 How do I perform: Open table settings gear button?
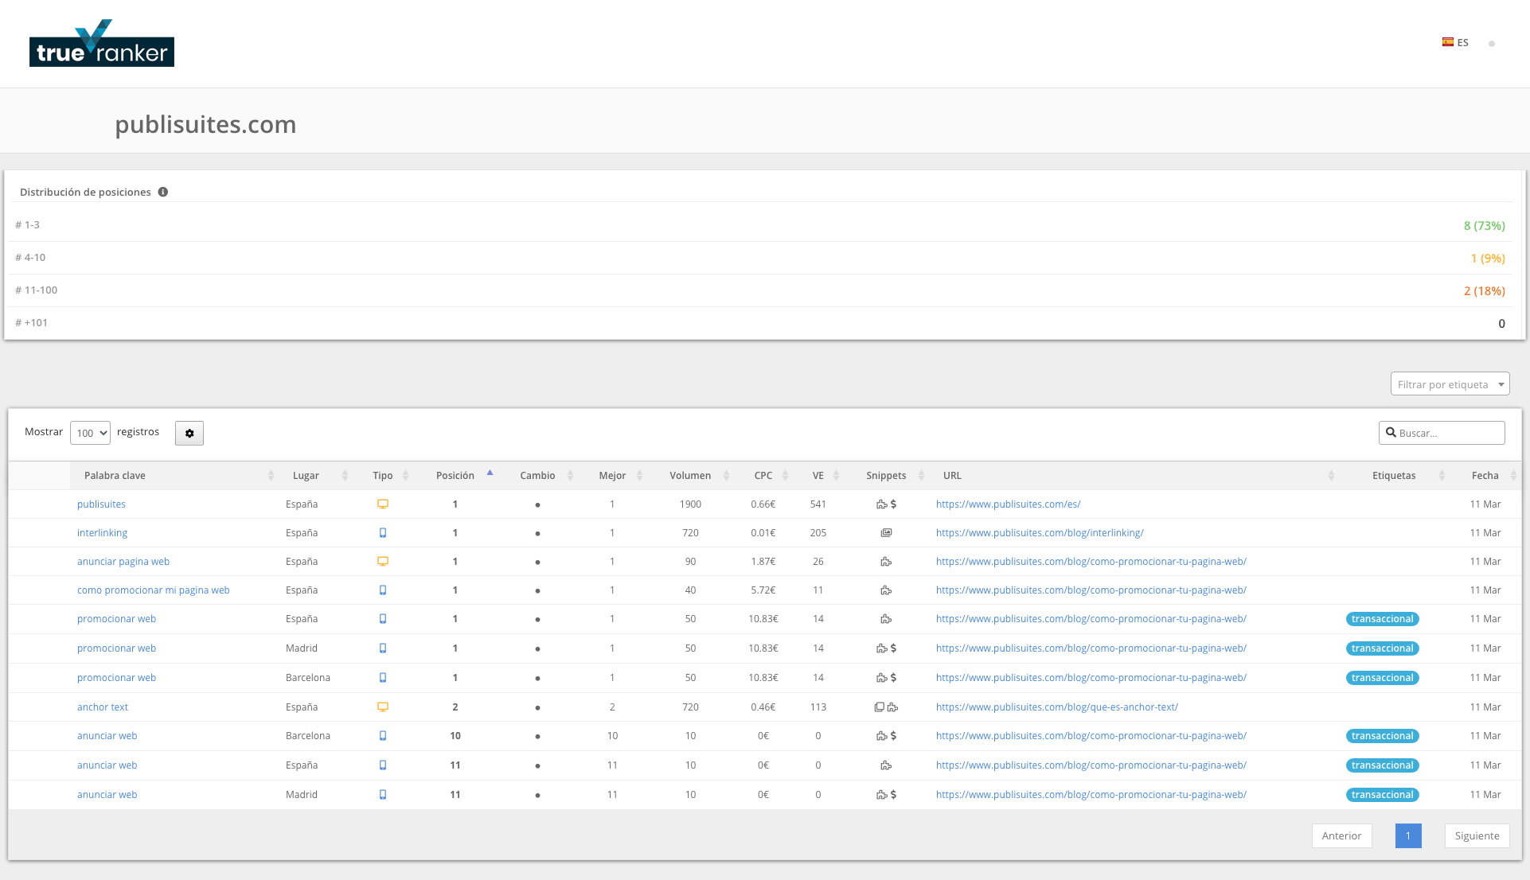(189, 433)
